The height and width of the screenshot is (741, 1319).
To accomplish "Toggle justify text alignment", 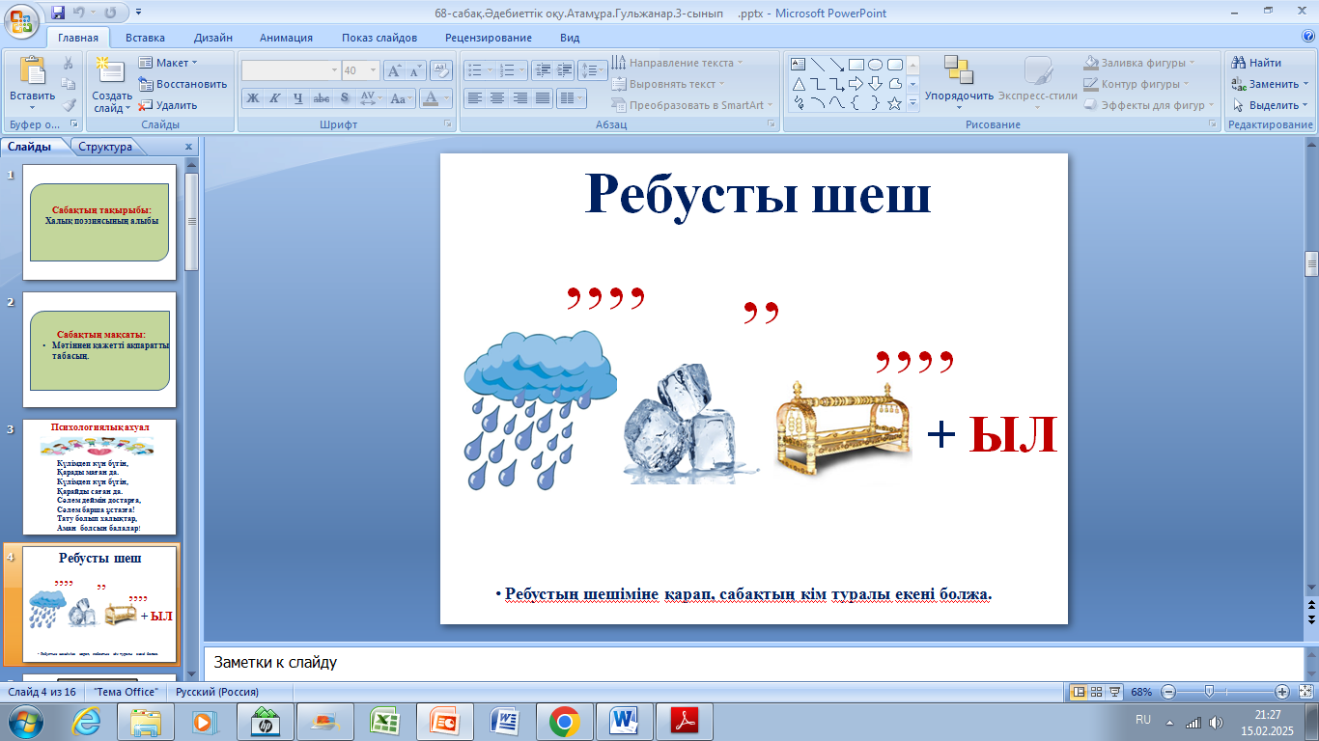I will (543, 98).
